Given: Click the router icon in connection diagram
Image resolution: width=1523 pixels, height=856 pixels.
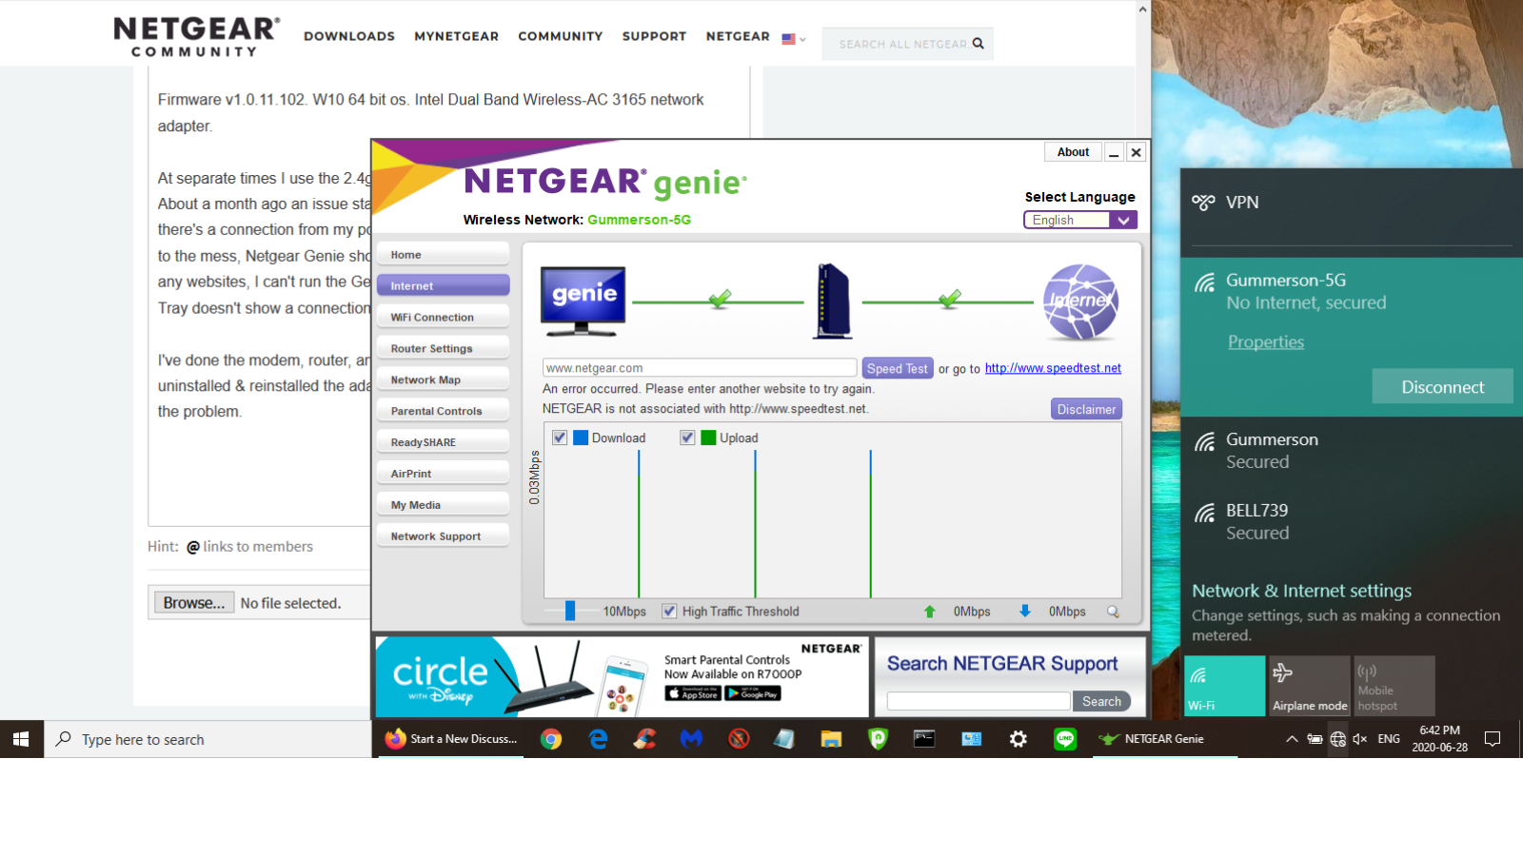Looking at the screenshot, I should 833,302.
